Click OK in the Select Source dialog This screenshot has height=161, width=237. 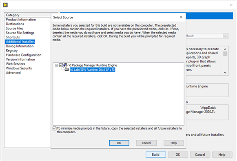(119, 143)
